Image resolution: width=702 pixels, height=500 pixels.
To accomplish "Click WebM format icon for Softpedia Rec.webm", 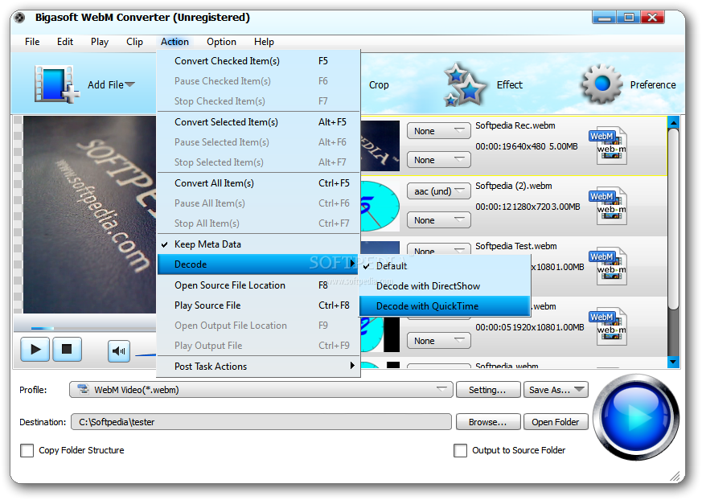I will [609, 145].
